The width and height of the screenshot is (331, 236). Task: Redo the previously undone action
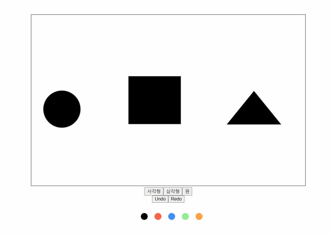[x=176, y=199]
